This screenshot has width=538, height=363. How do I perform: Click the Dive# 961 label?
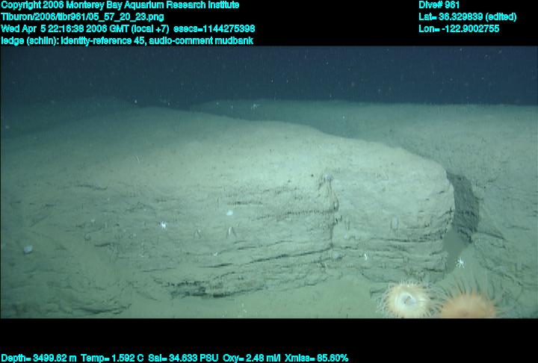click(x=439, y=5)
